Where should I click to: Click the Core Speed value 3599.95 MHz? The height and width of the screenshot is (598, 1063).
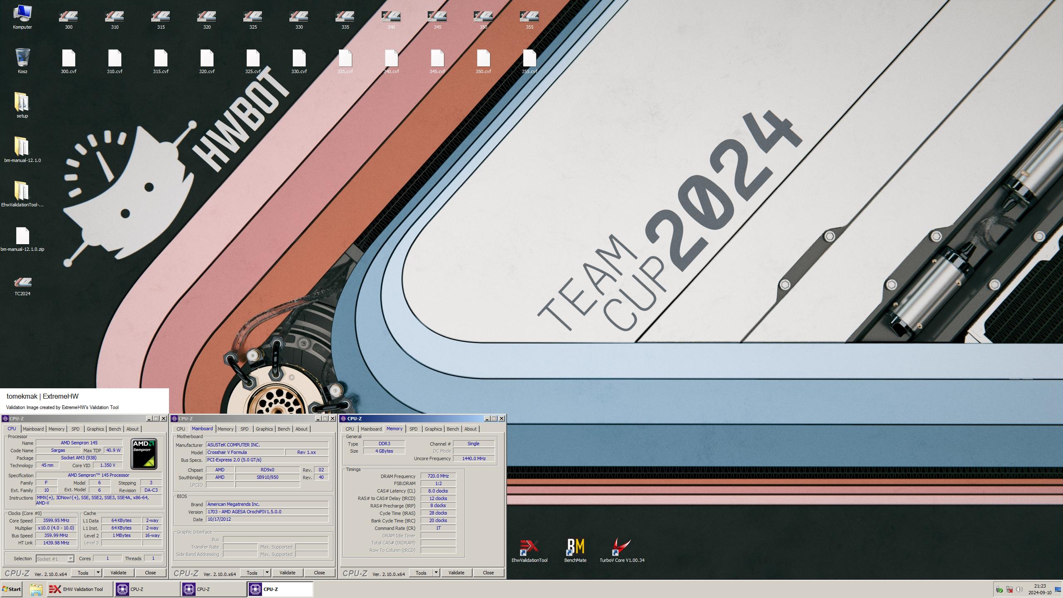[56, 521]
